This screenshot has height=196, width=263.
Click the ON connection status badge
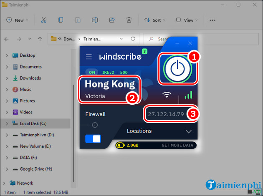(92, 73)
